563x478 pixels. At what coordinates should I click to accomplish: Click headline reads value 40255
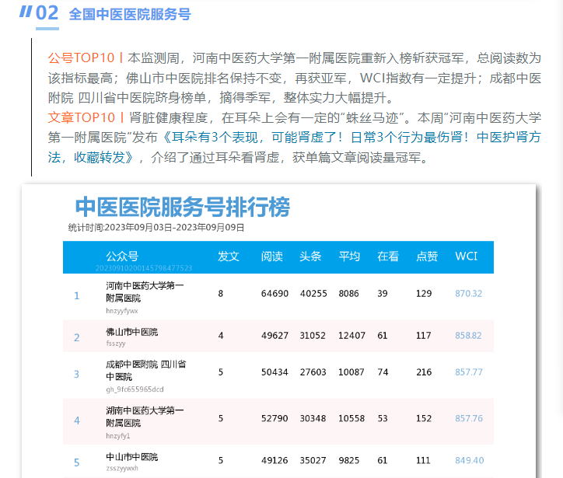click(x=313, y=294)
